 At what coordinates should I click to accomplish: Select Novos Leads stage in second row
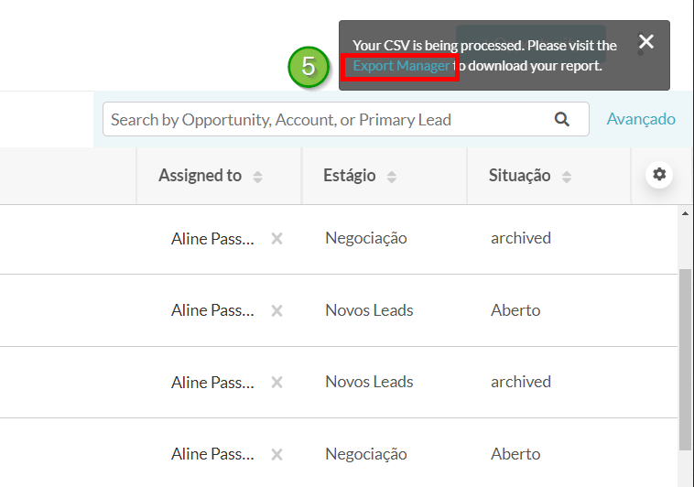tap(369, 310)
